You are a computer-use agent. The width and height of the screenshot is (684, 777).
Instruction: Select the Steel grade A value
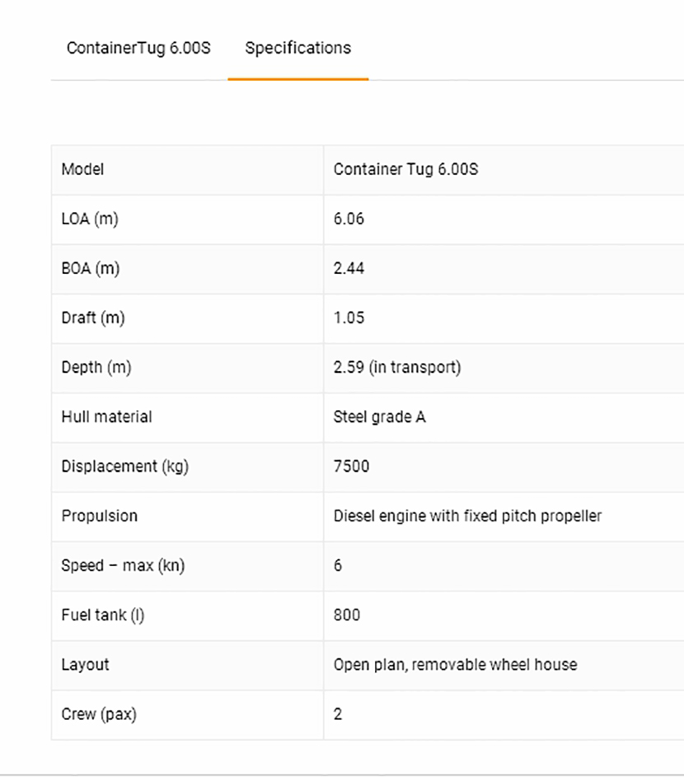click(379, 417)
